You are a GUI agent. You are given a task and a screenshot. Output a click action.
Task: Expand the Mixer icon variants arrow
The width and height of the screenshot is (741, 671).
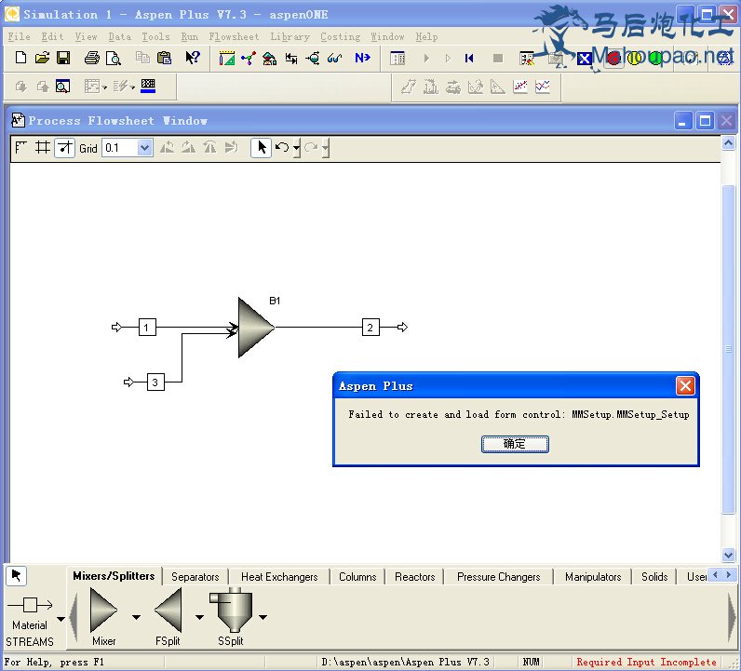point(136,617)
